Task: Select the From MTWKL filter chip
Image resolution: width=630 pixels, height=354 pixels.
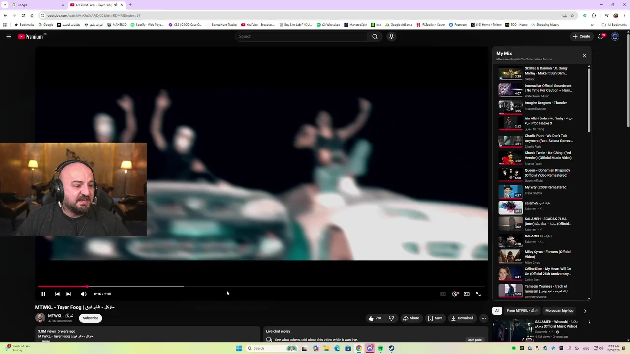Action: pos(523,311)
